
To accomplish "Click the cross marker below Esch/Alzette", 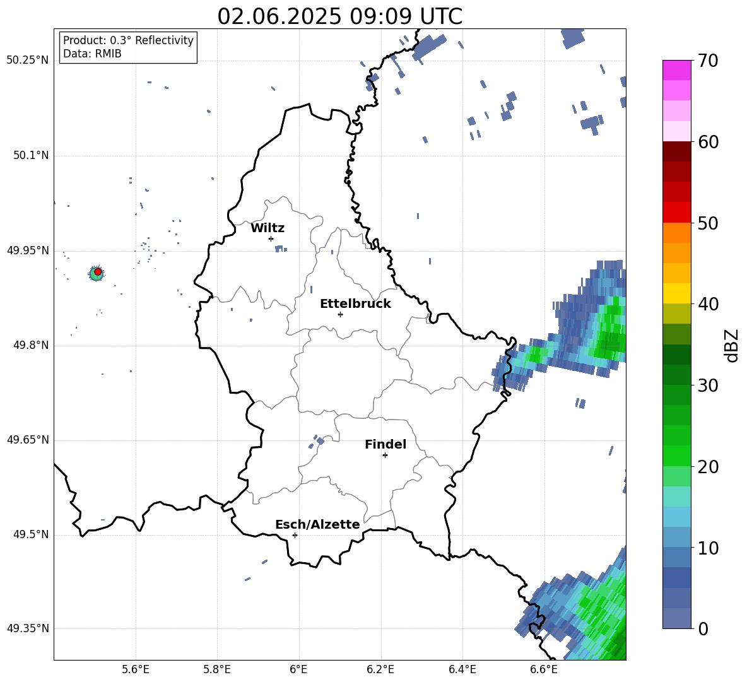I will coord(295,535).
